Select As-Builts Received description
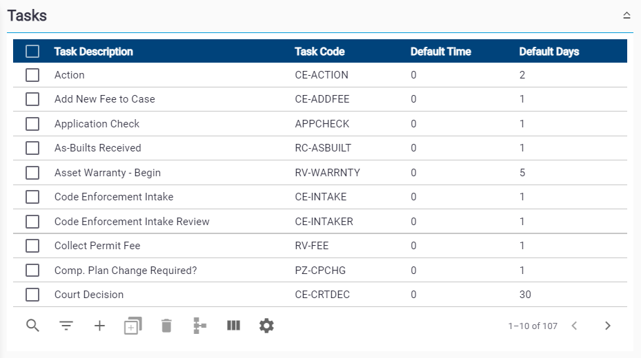Screen dimensions: 641x358 (x=98, y=148)
